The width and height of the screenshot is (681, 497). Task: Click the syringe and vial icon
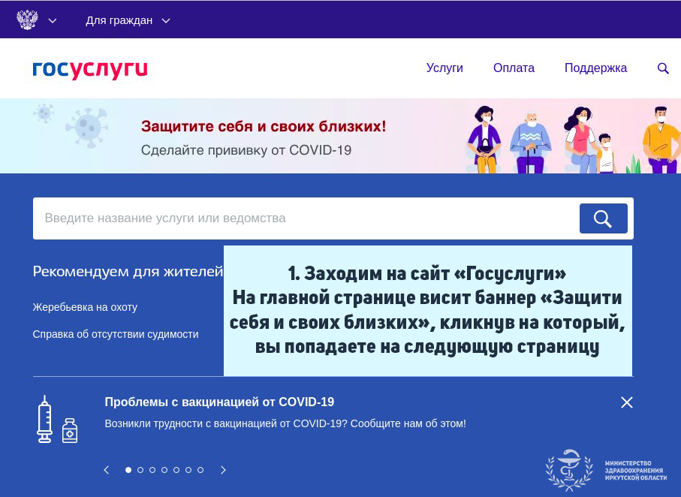click(x=57, y=419)
